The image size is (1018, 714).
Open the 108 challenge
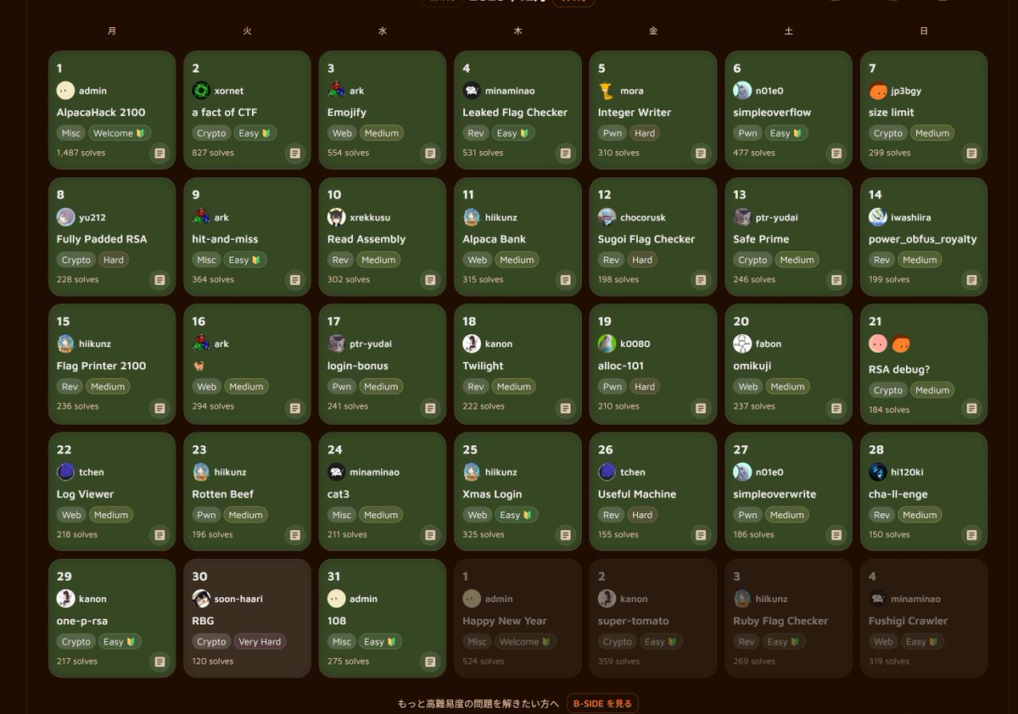[336, 621]
